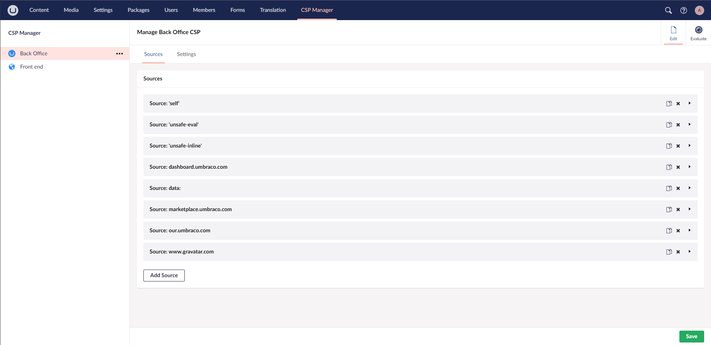
Task: Copy the data: source
Action: point(669,188)
